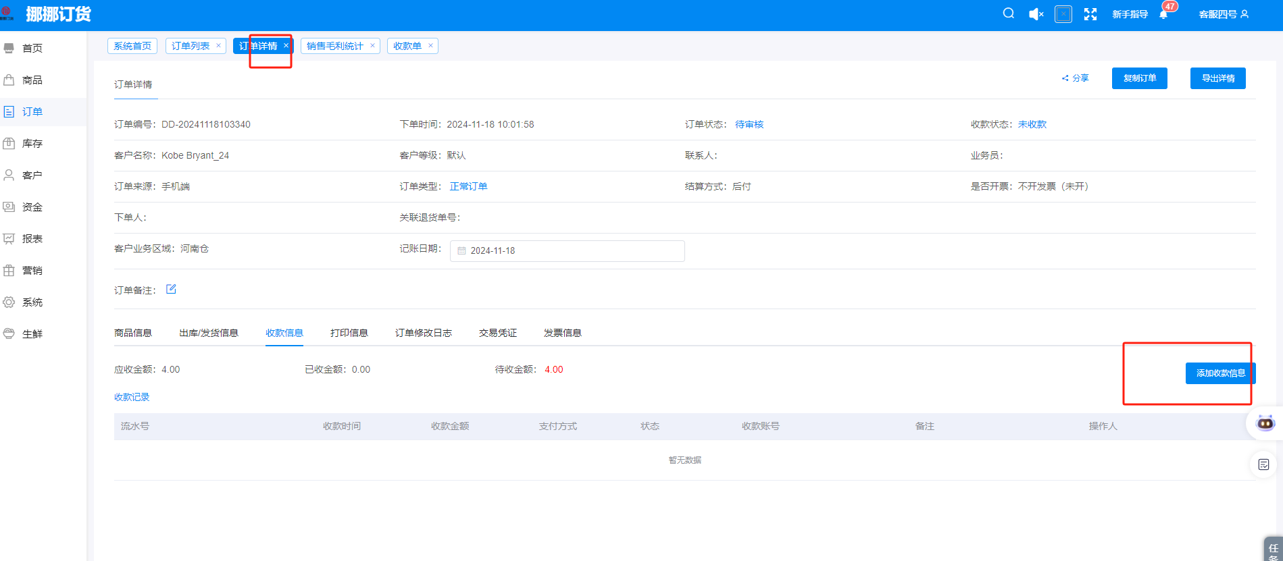Viewport: 1283px width, 561px height.
Task: Click the floating task list icon
Action: click(x=1263, y=464)
